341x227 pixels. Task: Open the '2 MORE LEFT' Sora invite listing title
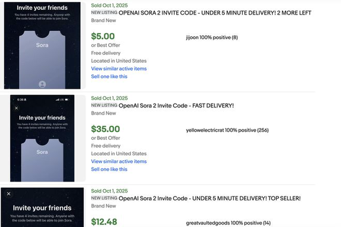[x=215, y=13]
